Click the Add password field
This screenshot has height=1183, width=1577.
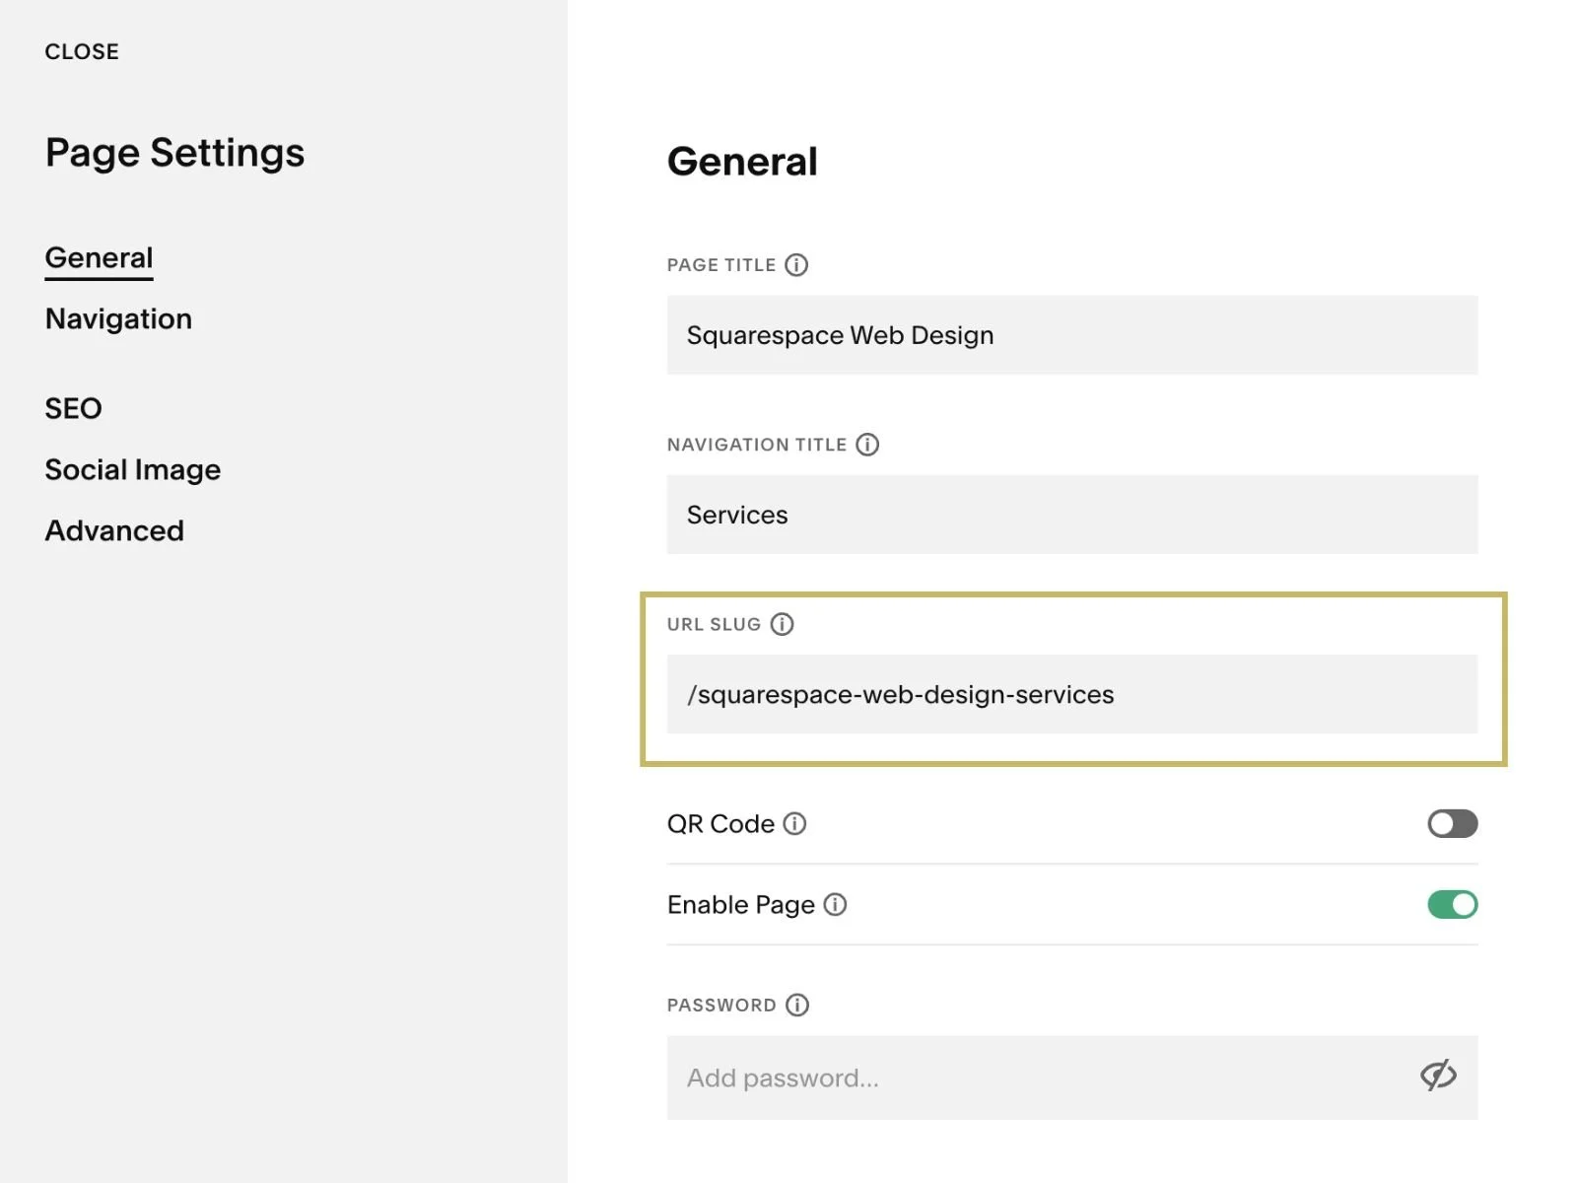(x=1035, y=1078)
